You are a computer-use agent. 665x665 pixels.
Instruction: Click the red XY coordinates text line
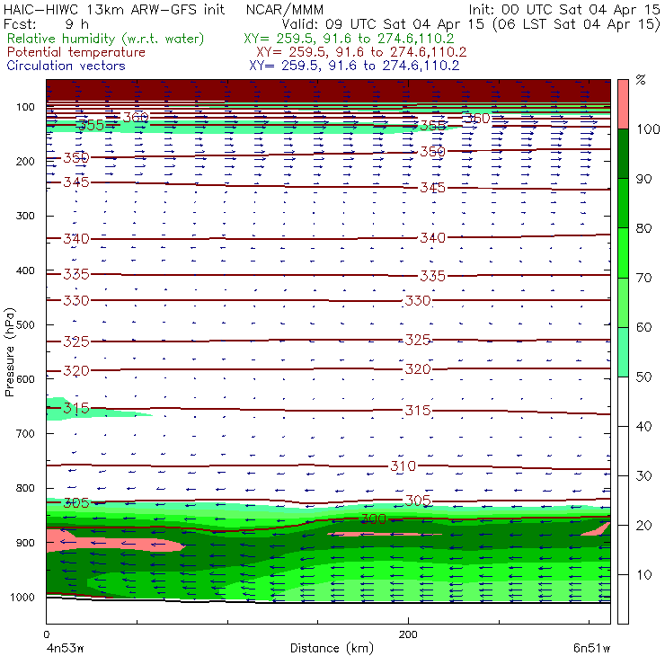click(x=361, y=52)
